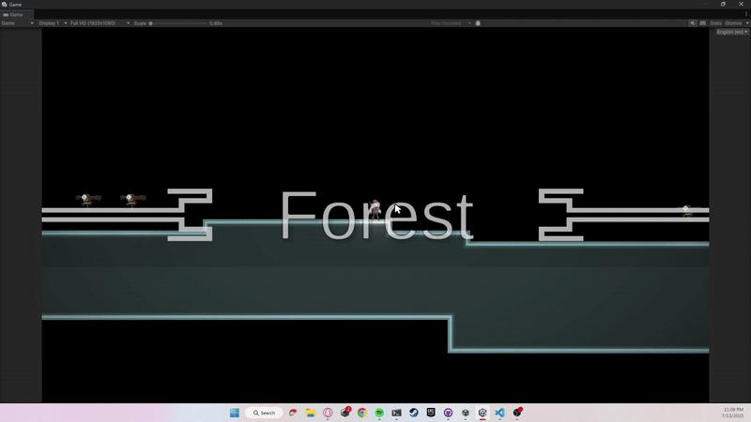
Task: Open Google Chrome from the taskbar
Action: tap(362, 413)
